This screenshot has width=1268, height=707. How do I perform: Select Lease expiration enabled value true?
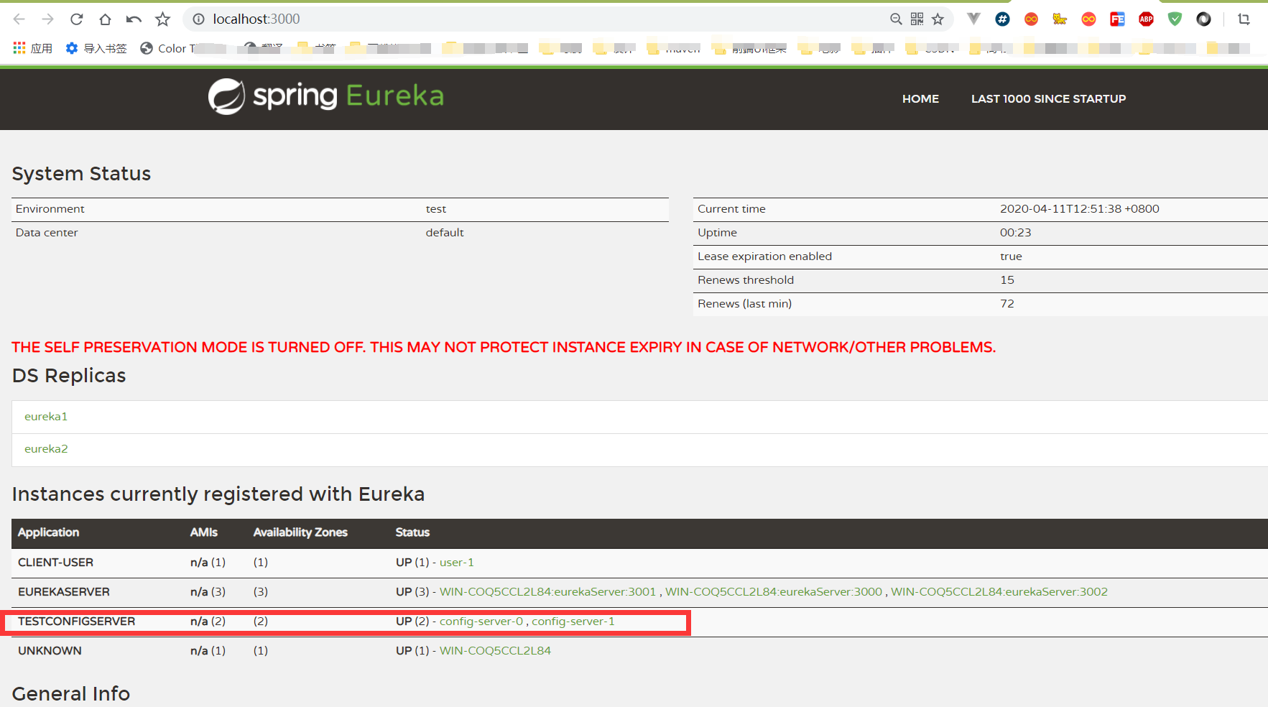[1011, 257]
